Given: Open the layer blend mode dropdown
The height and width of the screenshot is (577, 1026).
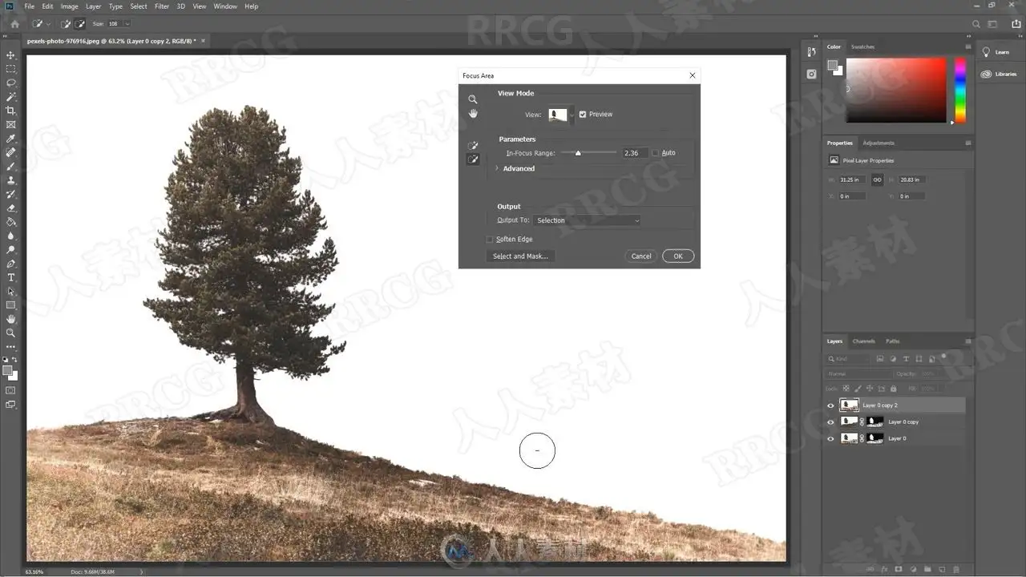Looking at the screenshot, I should tap(858, 374).
